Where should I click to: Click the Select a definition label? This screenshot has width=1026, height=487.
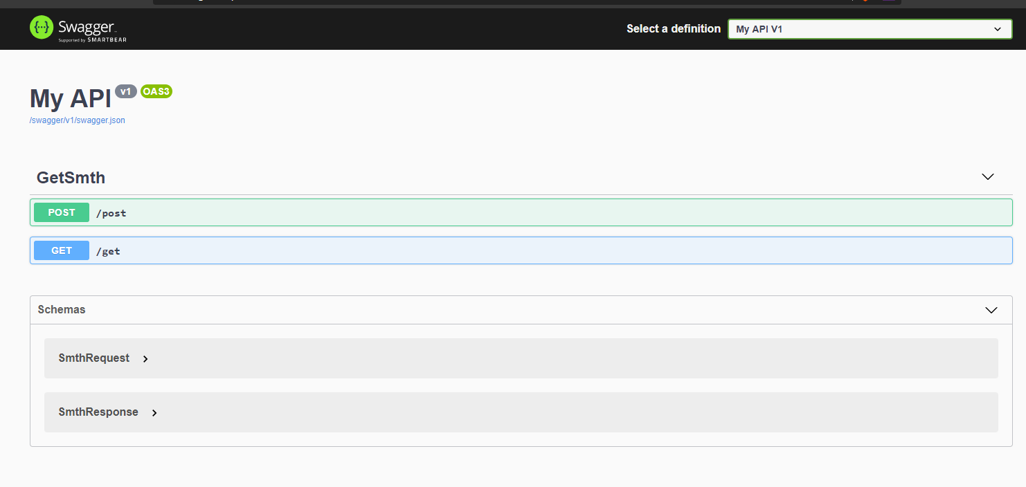tap(674, 29)
